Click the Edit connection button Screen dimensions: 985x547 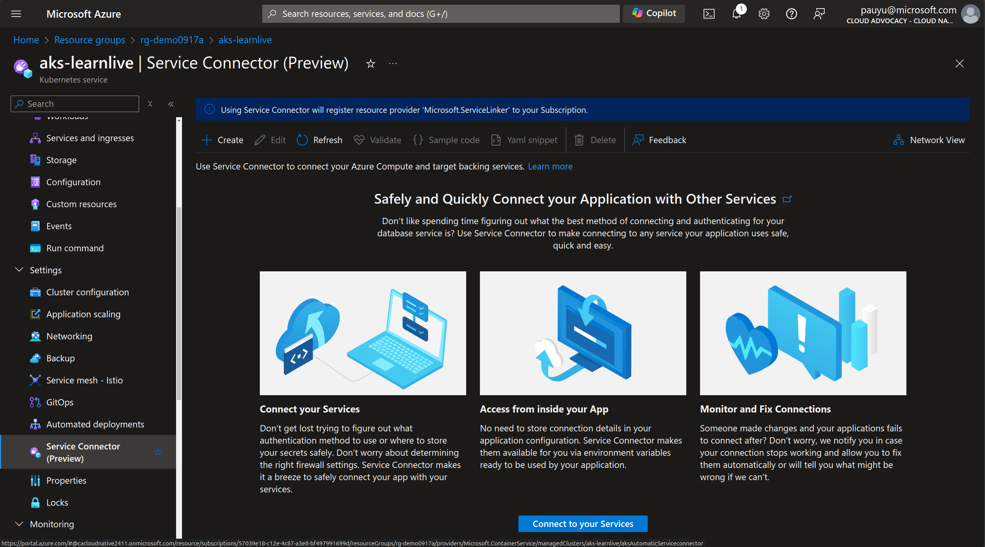coord(270,140)
